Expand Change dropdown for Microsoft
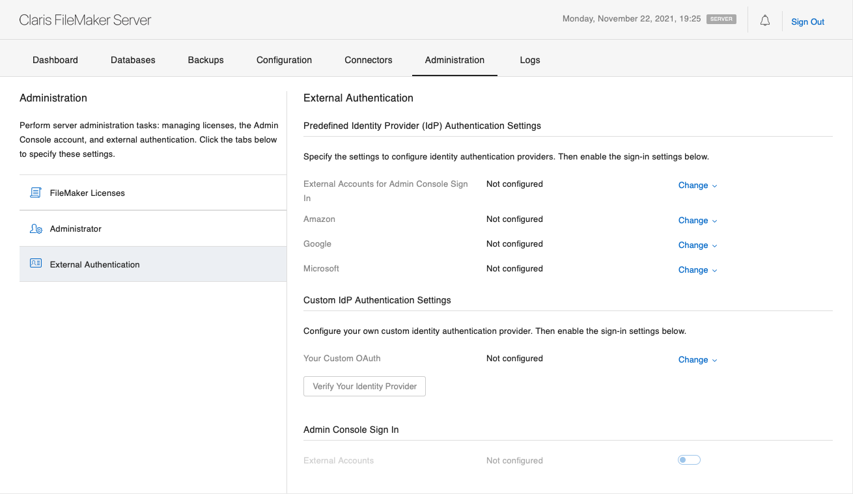This screenshot has width=853, height=494. (697, 270)
